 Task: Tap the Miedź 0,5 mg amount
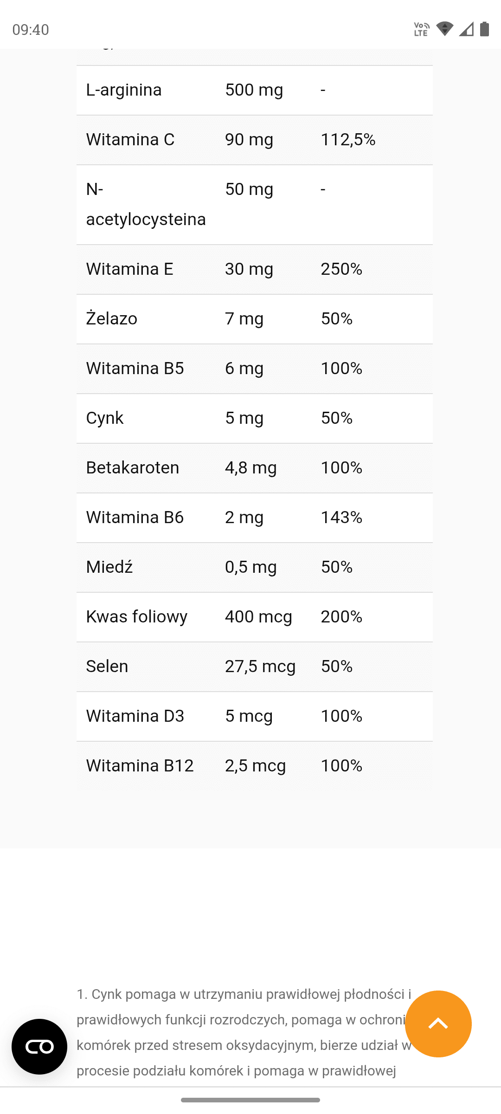pos(250,567)
